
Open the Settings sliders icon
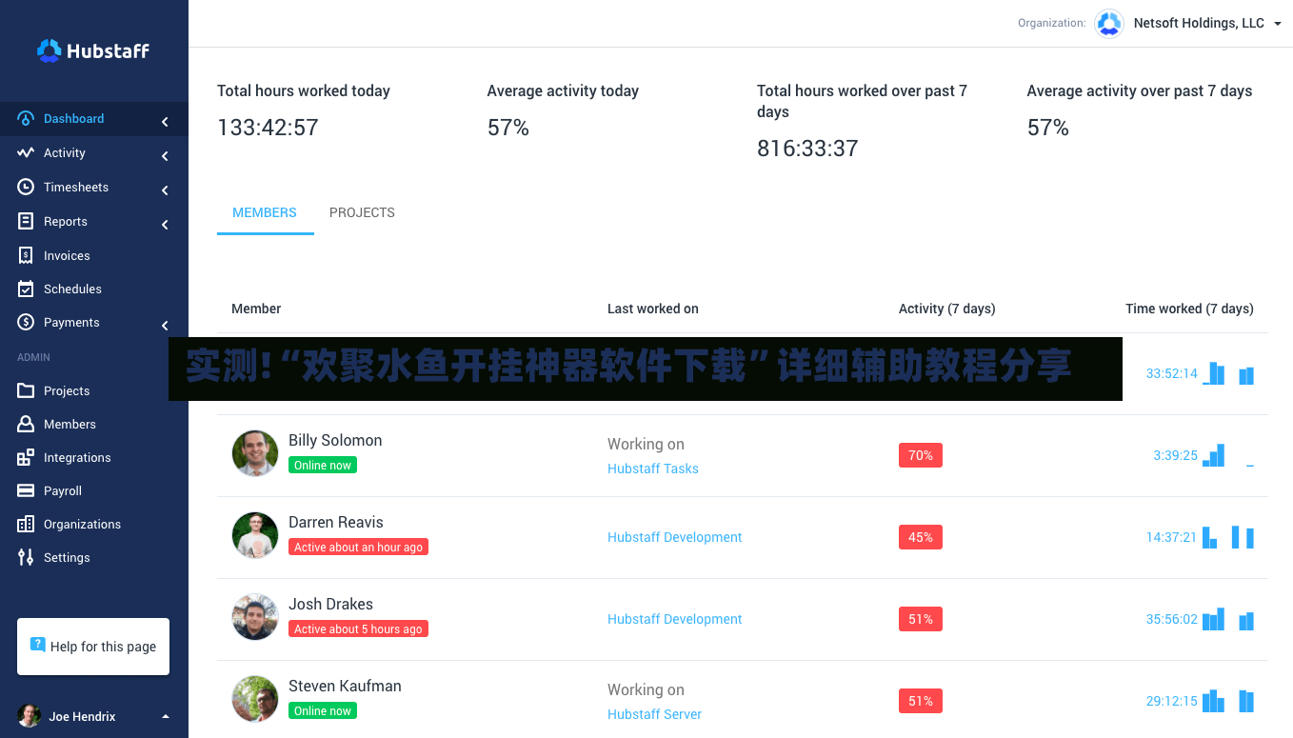[26, 558]
